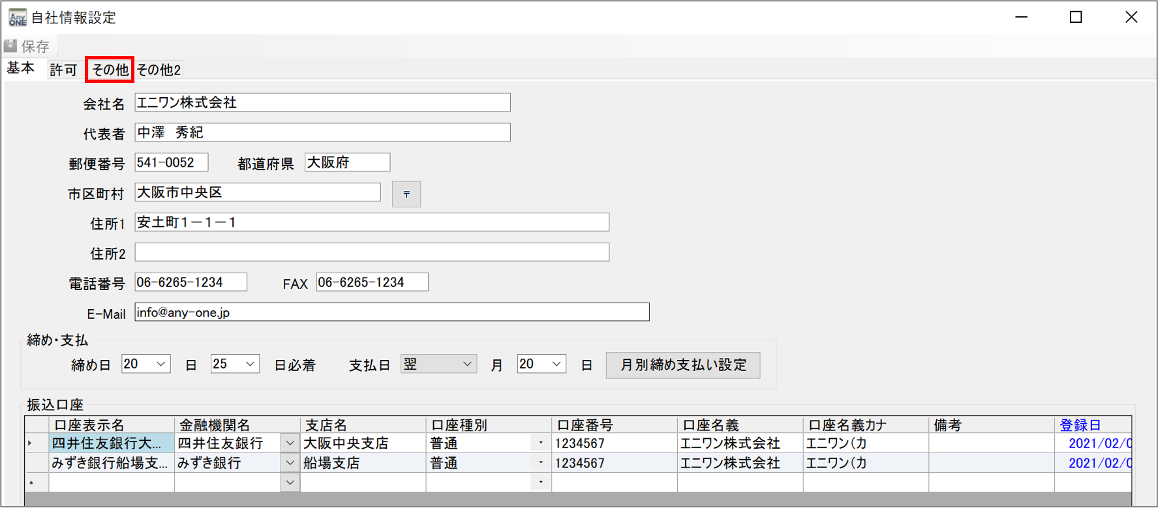Viewport: 1158px width, 508px height.
Task: Click the empty 住所2 field
Action: point(372,252)
